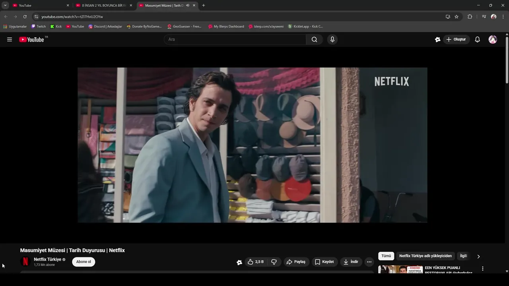Download the video with İndir
This screenshot has width=509, height=286.
[x=351, y=262]
